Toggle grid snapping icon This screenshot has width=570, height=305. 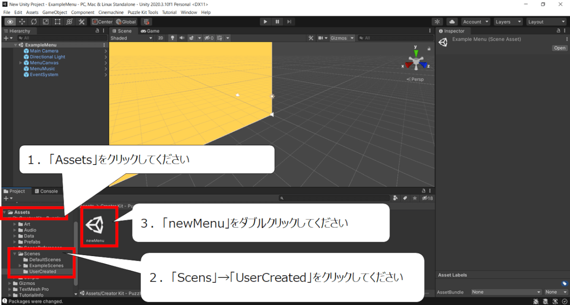click(x=146, y=22)
